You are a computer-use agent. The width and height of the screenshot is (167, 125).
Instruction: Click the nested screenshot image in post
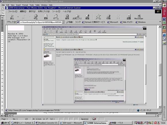point(94,66)
